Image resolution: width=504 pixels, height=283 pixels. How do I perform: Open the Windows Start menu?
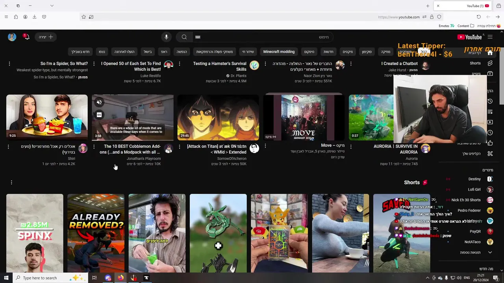pyautogui.click(x=6, y=278)
